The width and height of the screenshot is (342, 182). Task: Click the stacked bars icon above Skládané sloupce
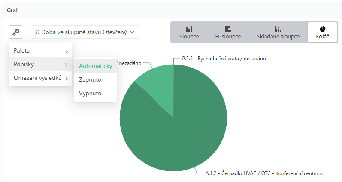coord(278,29)
